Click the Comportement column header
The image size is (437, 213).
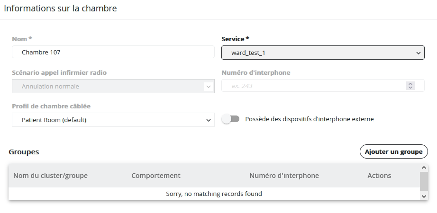[156, 176]
